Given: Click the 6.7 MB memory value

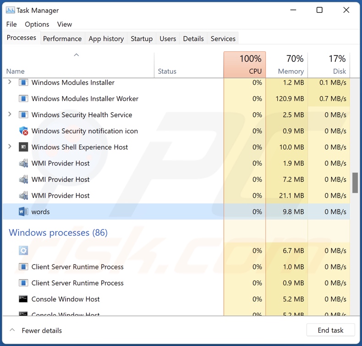Looking at the screenshot, I should pos(293,250).
